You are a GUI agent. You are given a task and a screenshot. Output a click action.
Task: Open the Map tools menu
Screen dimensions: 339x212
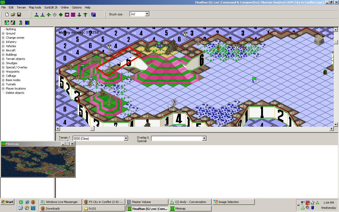point(35,7)
